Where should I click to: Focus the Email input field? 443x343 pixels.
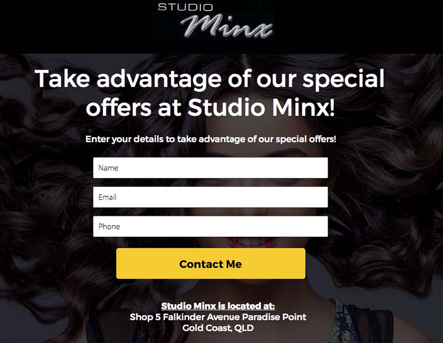pyautogui.click(x=210, y=197)
